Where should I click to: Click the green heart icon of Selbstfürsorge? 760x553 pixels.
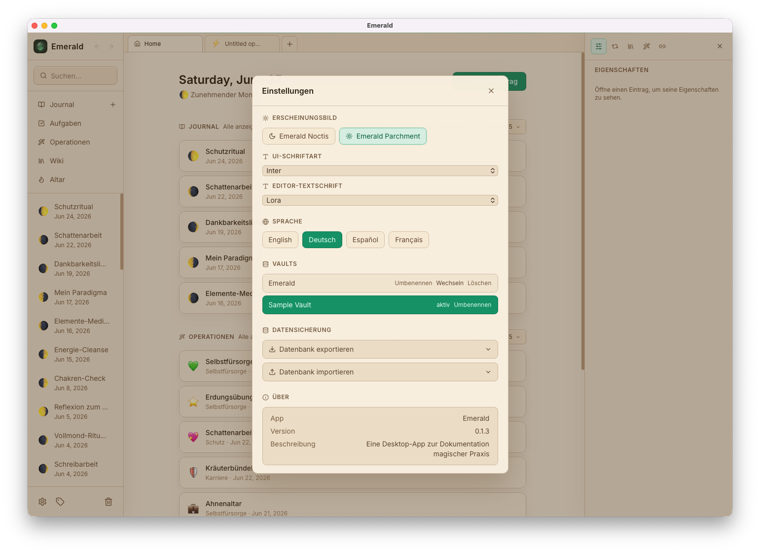193,366
